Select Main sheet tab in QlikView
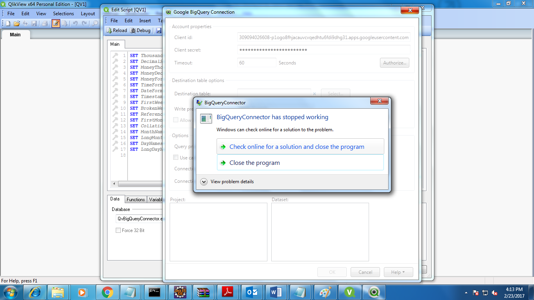This screenshot has height=300, width=534. (15, 35)
